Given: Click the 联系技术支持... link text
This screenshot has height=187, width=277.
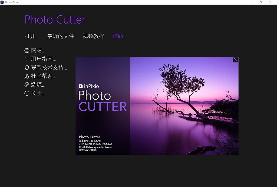Looking at the screenshot, I should point(49,68).
